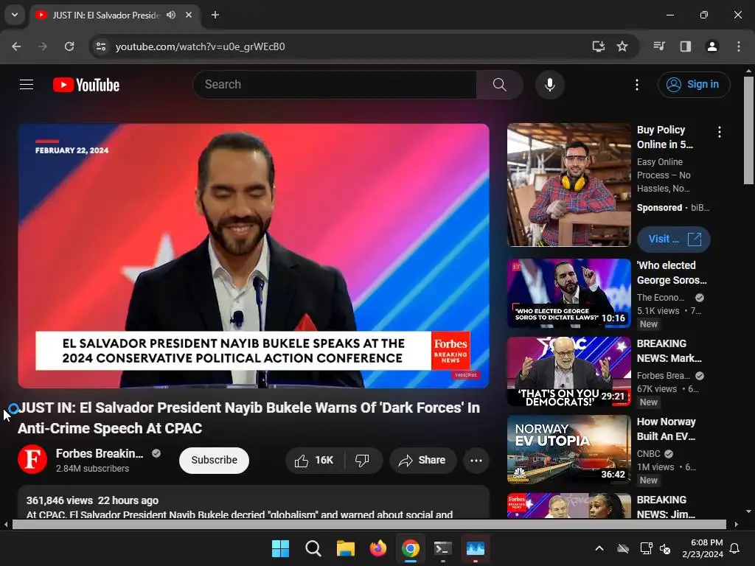This screenshot has height=566, width=755.
Task: Subscribe to Forbes Breaking News
Action: click(214, 460)
